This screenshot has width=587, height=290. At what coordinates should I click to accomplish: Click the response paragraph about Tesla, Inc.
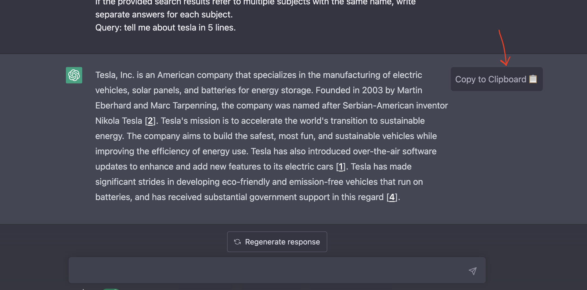click(x=271, y=136)
